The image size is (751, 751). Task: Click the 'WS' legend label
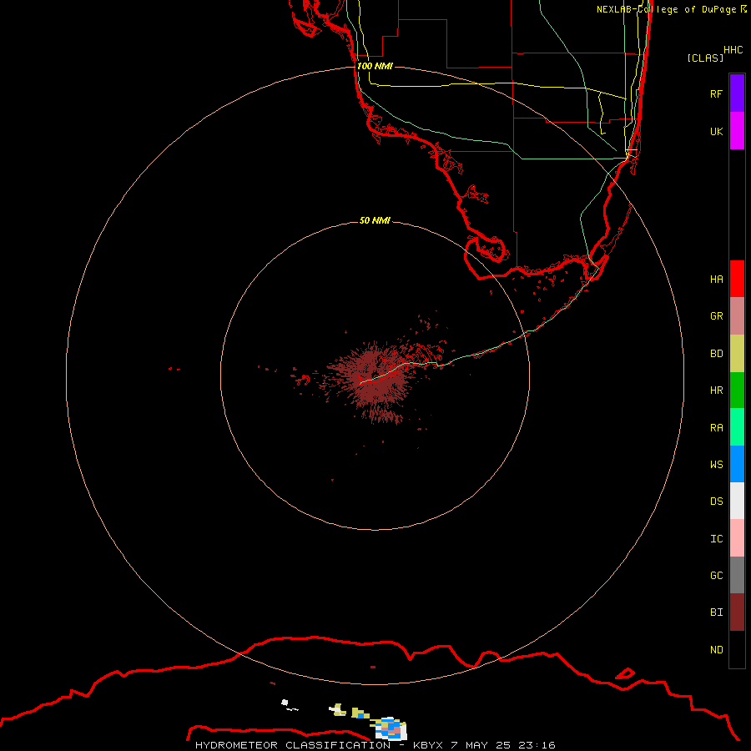pyautogui.click(x=717, y=464)
